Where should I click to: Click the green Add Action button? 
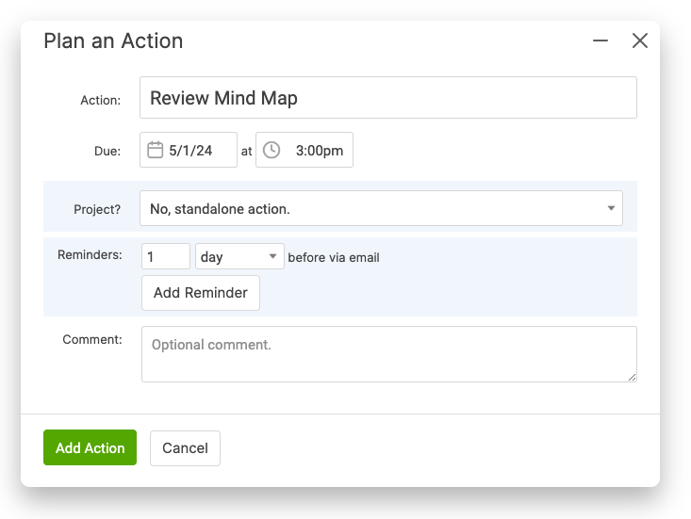[x=90, y=447]
